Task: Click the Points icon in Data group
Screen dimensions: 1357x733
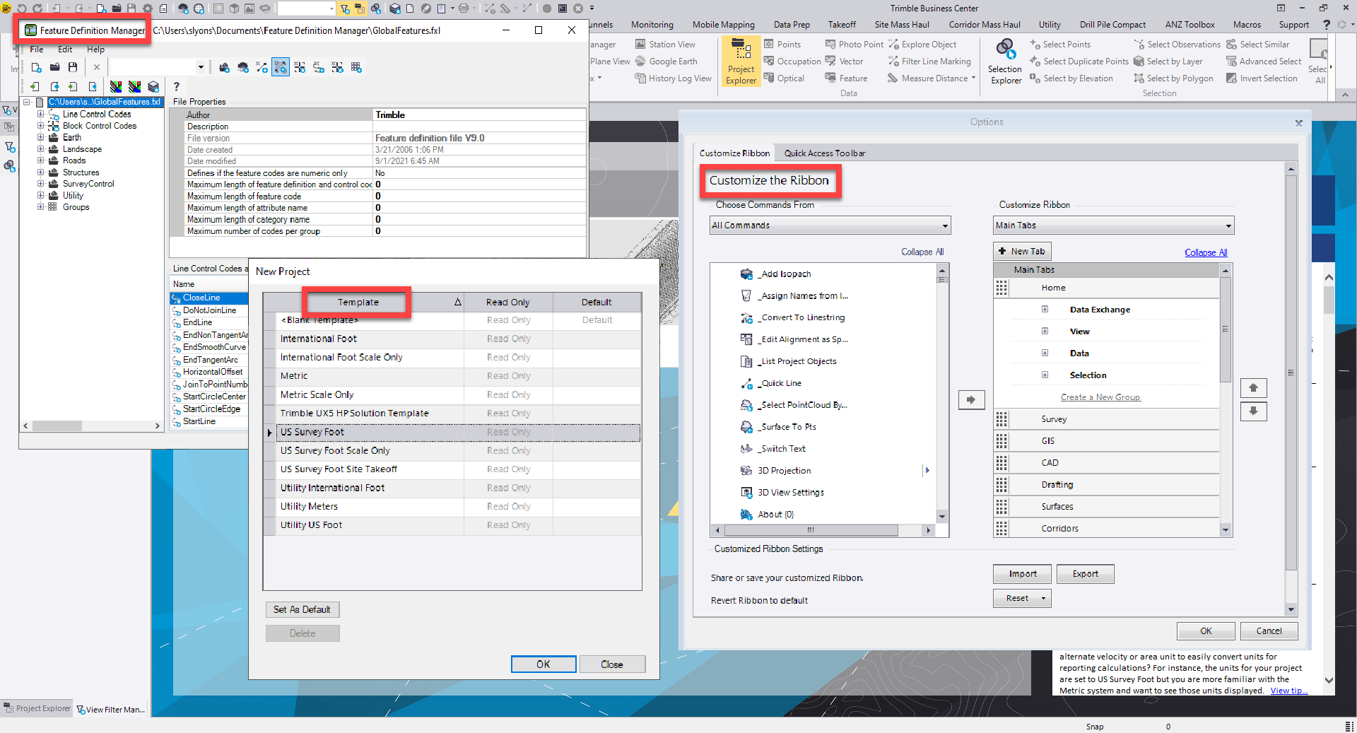Action: [x=769, y=44]
